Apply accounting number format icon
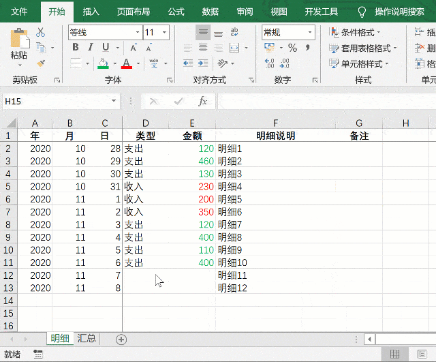The width and height of the screenshot is (436, 362). click(x=270, y=48)
